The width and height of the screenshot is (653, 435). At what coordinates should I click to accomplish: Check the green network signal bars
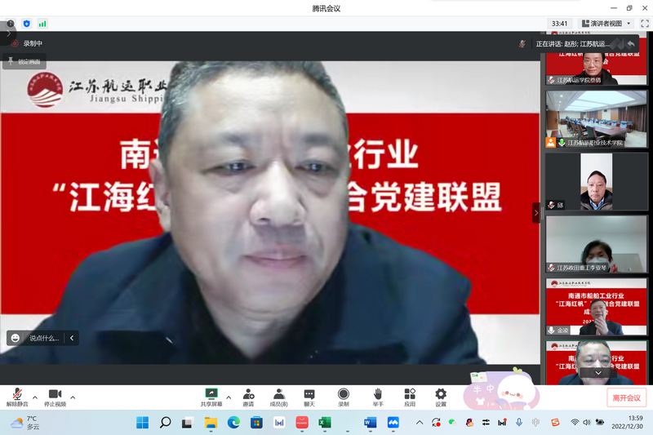[x=42, y=24]
